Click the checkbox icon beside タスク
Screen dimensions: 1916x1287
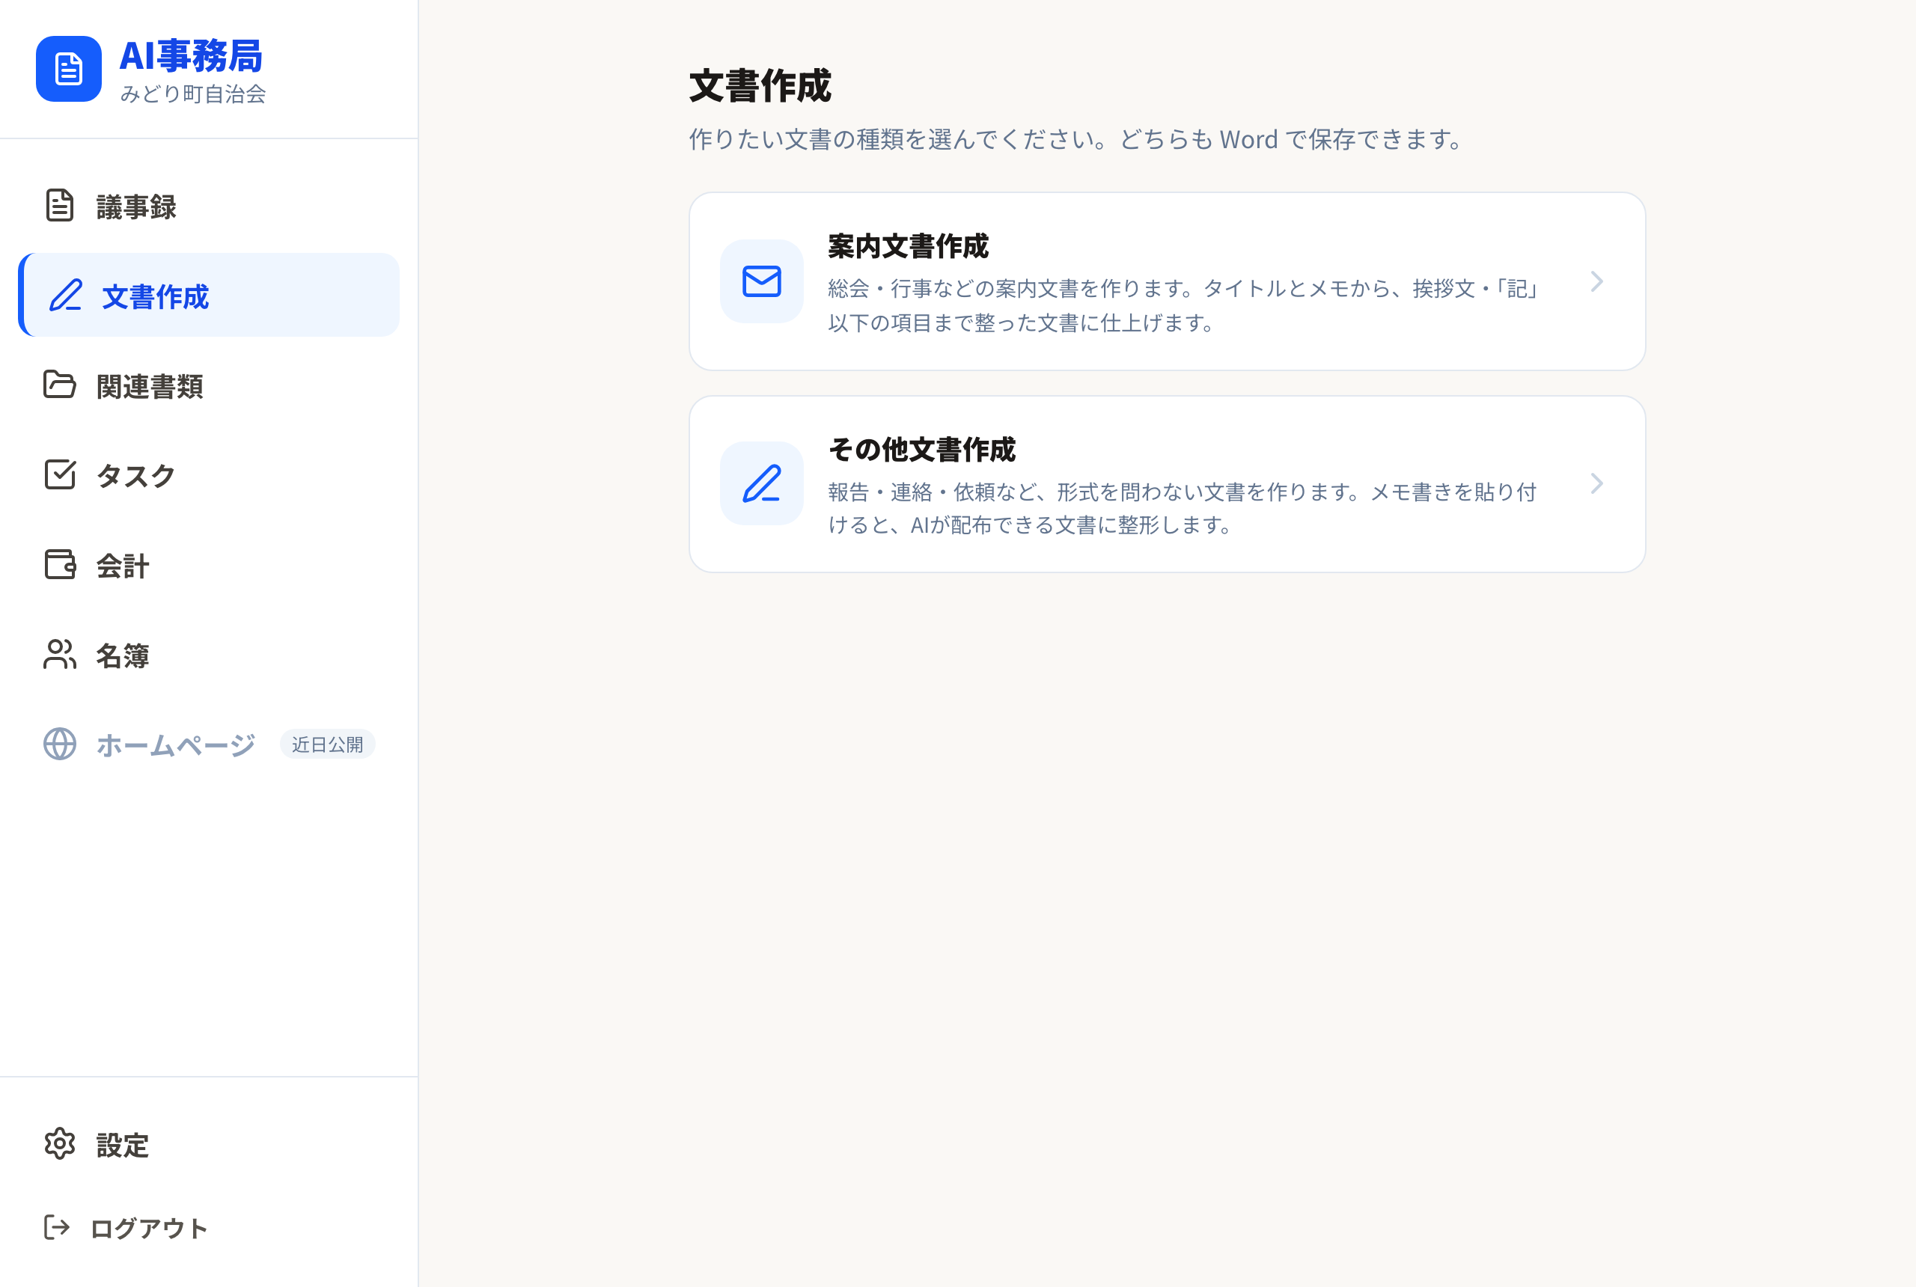[59, 474]
